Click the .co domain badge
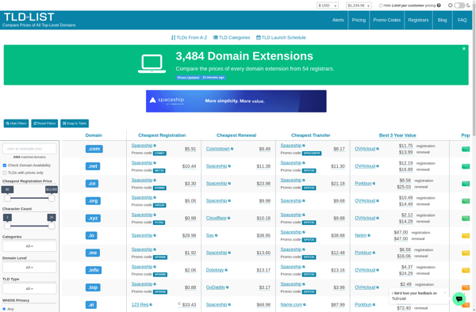The width and height of the screenshot is (476, 312). 92,183
